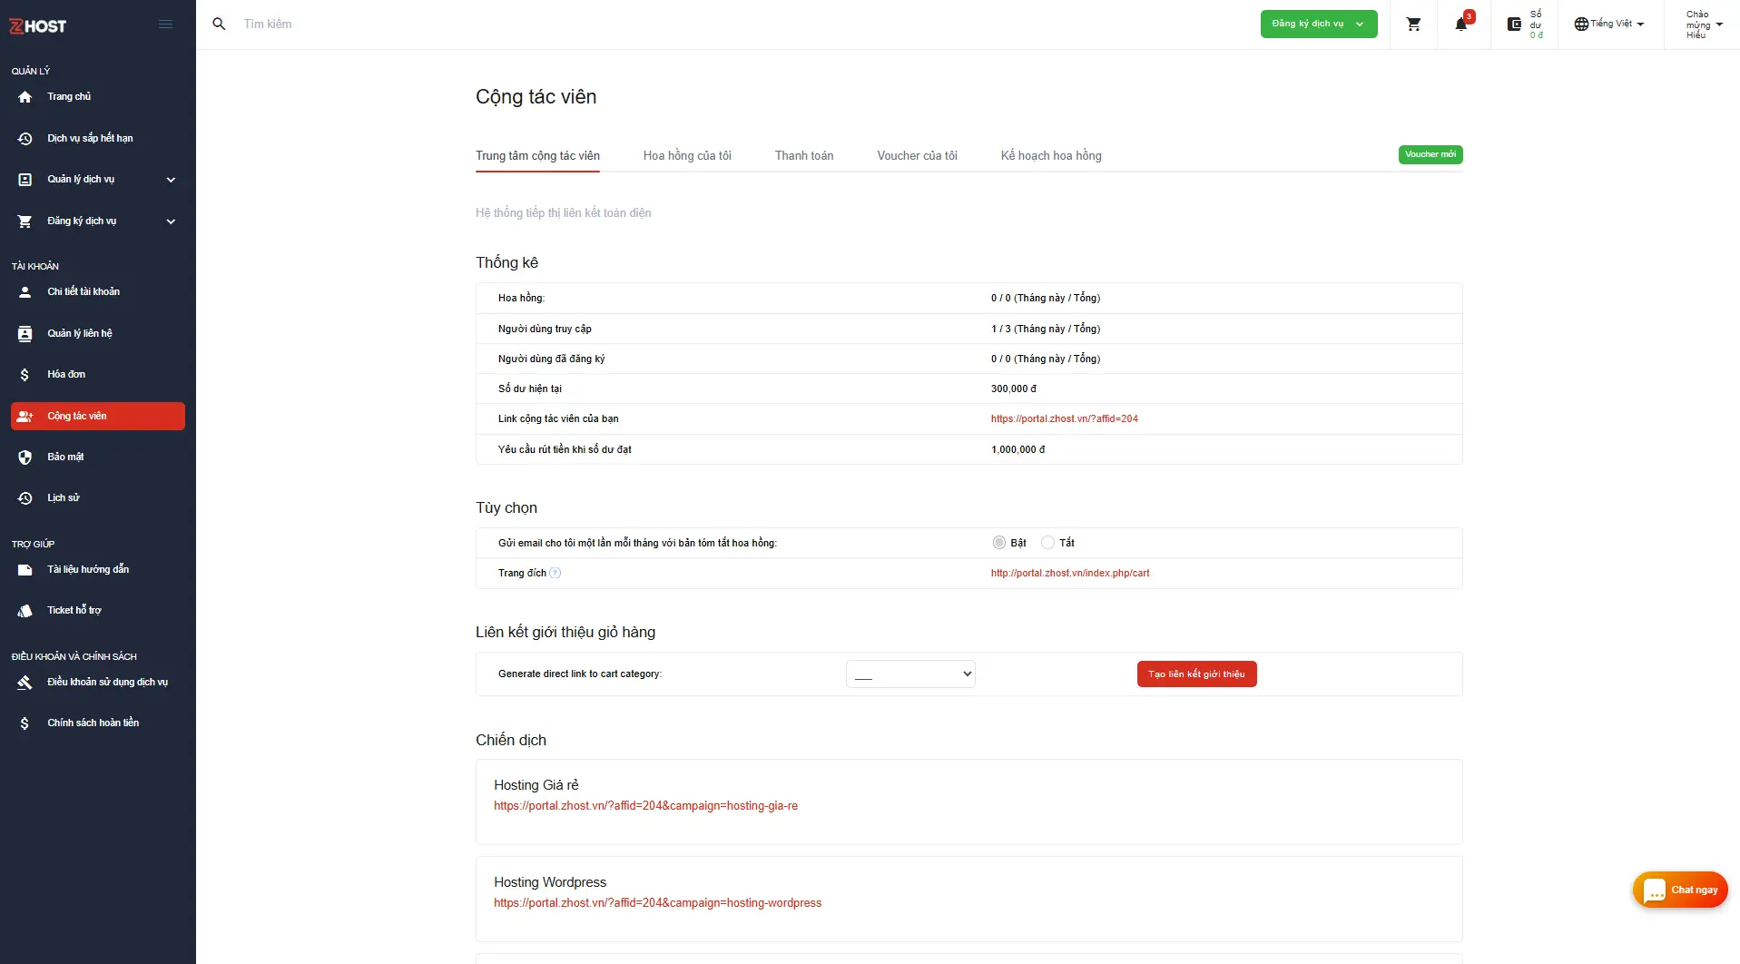Click the contacts icon for Quản lý liên hệ

coord(25,334)
